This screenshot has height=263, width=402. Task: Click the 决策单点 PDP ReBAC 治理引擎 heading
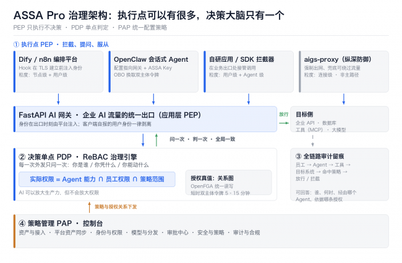78,157
